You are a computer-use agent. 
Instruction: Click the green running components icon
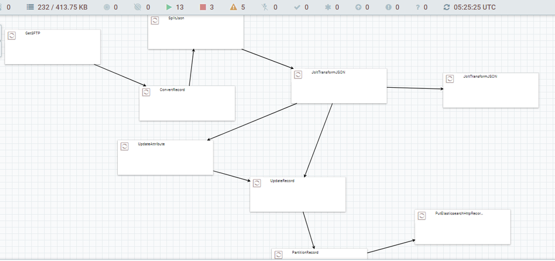[169, 7]
